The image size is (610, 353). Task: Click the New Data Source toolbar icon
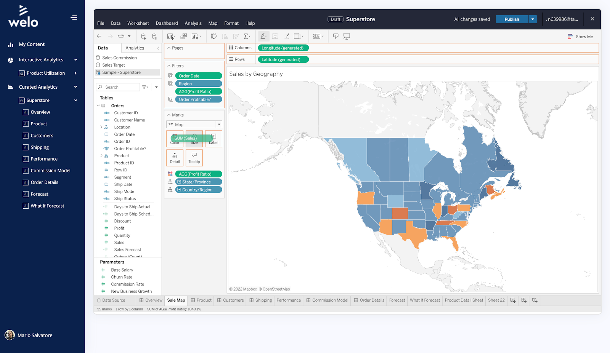143,37
